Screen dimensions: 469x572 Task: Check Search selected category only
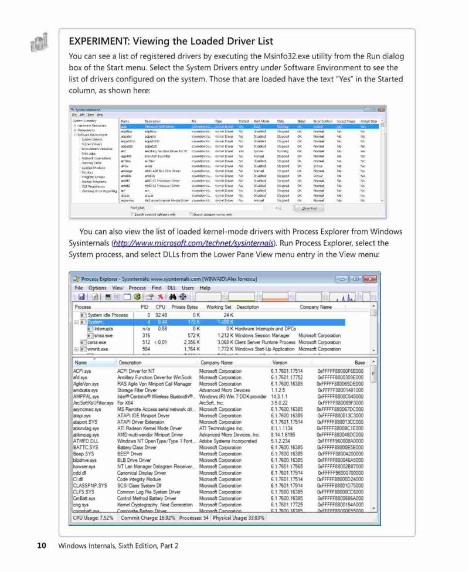pyautogui.click(x=132, y=214)
